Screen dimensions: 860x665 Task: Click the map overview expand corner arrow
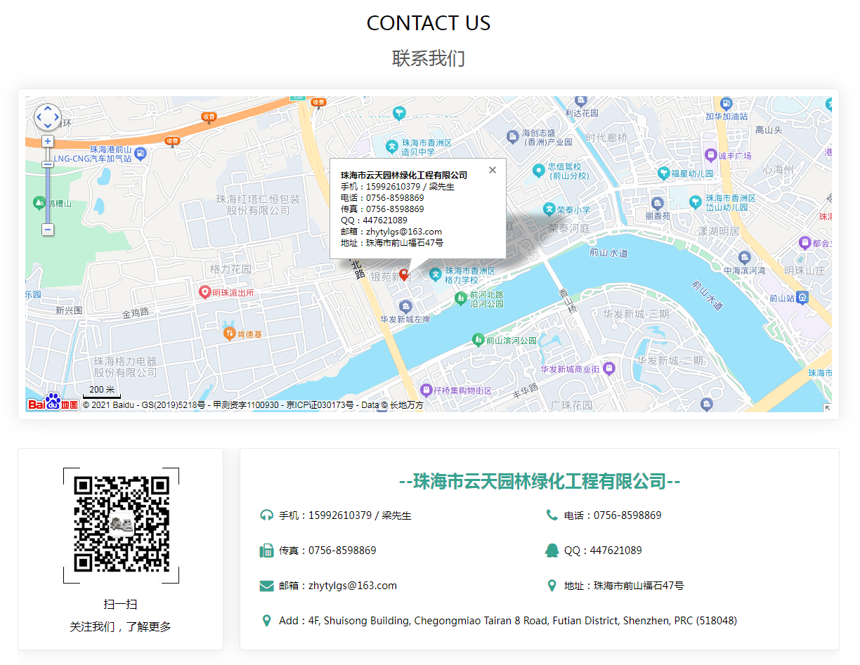[827, 407]
